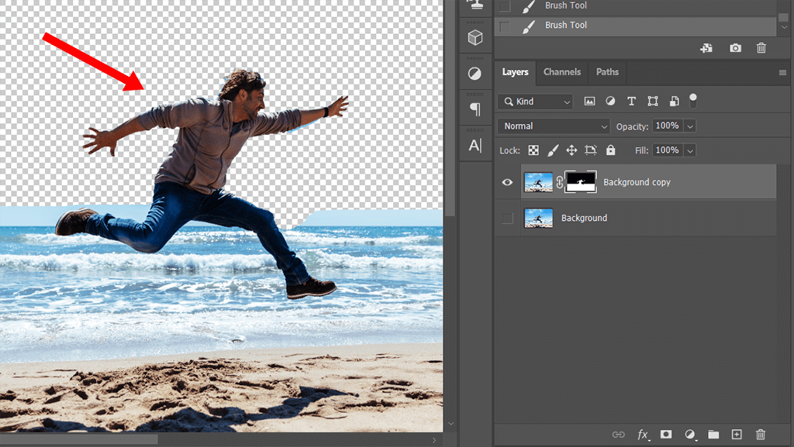Open the Adjustments panel circle icon
Viewport: 794px width, 447px height.
[x=475, y=74]
